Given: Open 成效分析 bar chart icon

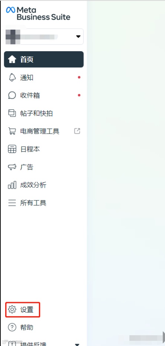Looking at the screenshot, I should click(12, 185).
